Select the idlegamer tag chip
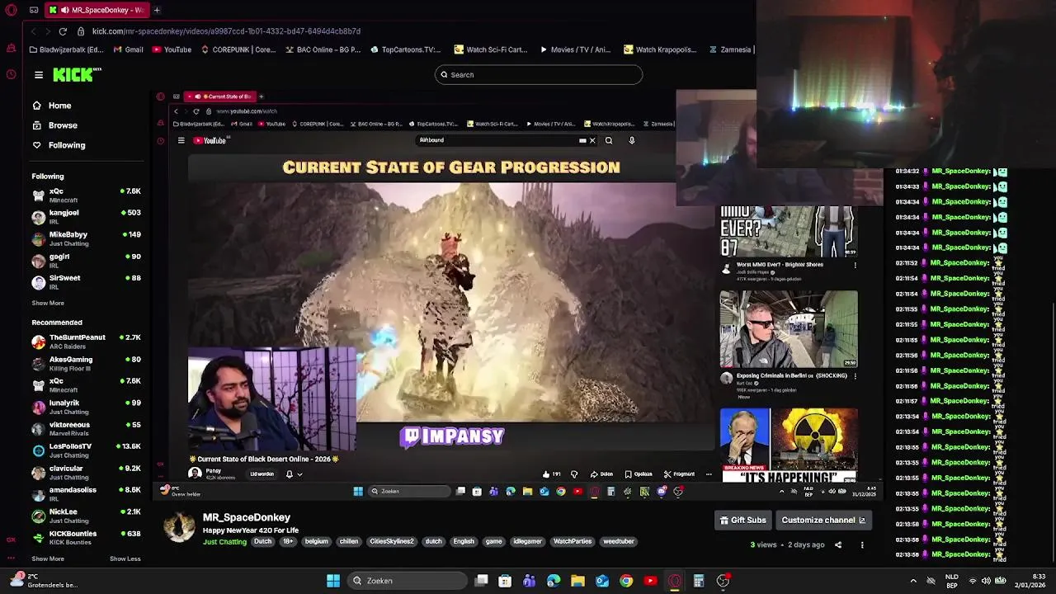The height and width of the screenshot is (594, 1056). click(x=527, y=542)
